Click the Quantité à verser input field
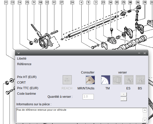 pyautogui.click(x=88, y=97)
